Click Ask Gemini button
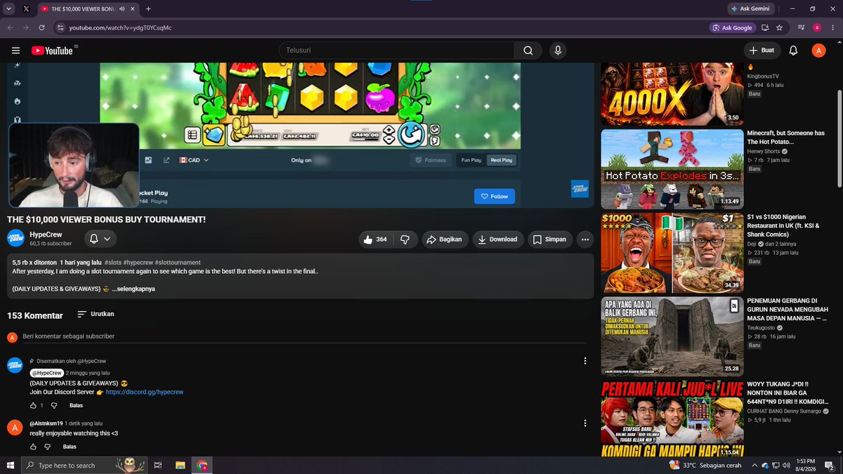 click(750, 8)
